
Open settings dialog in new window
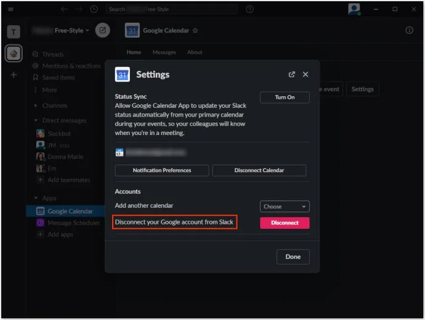click(291, 75)
